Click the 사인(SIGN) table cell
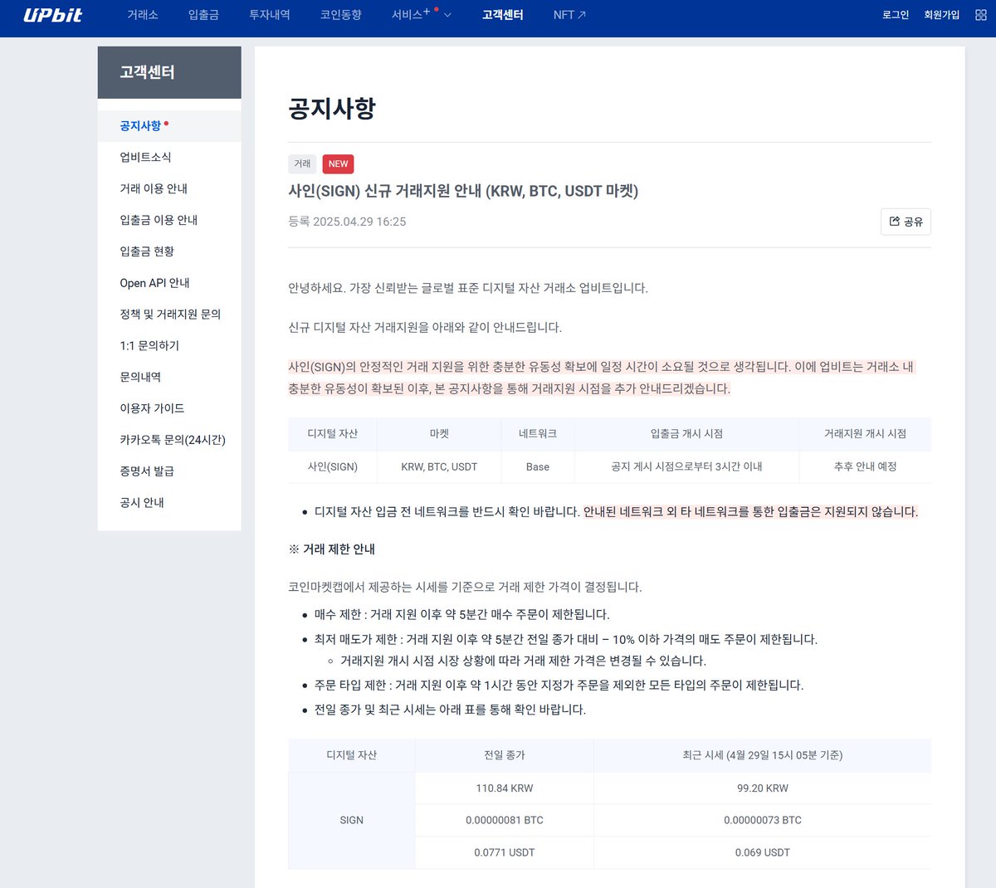 point(333,466)
